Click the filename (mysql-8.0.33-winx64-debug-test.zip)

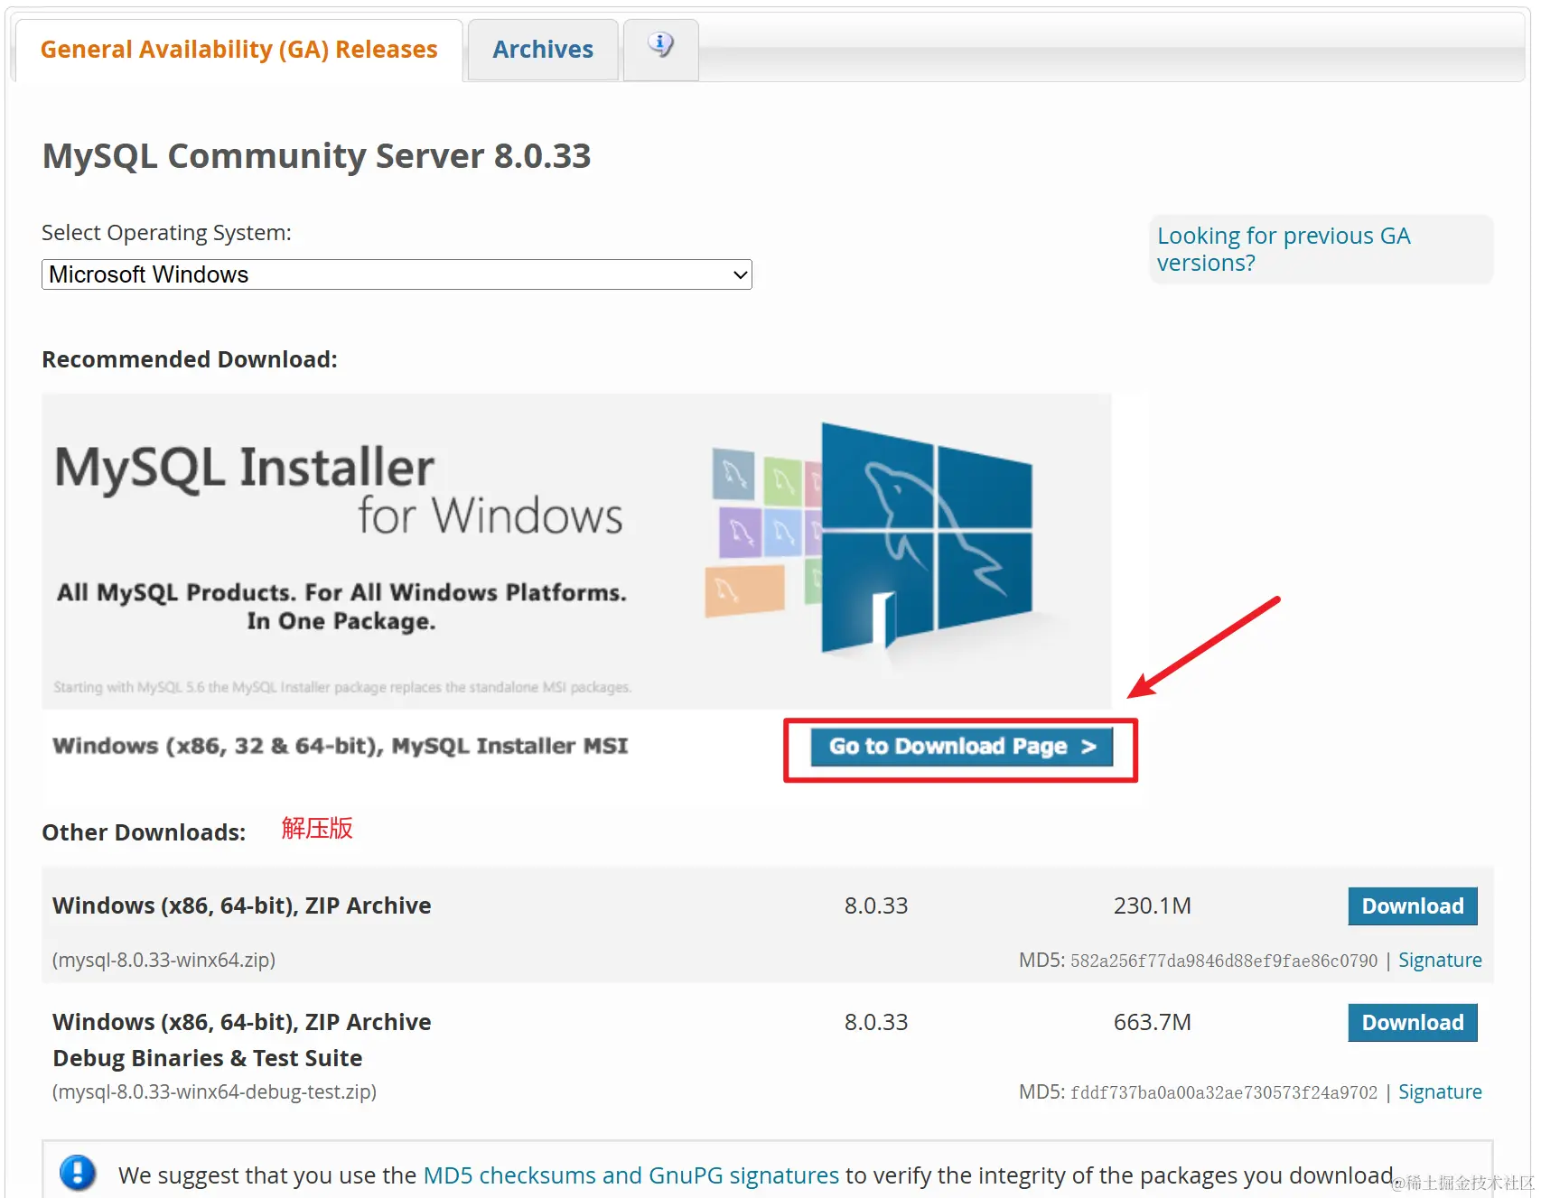click(x=214, y=1091)
